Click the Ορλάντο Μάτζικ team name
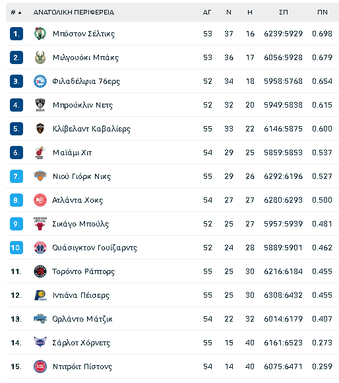This screenshot has height=383, width=339. [82, 319]
